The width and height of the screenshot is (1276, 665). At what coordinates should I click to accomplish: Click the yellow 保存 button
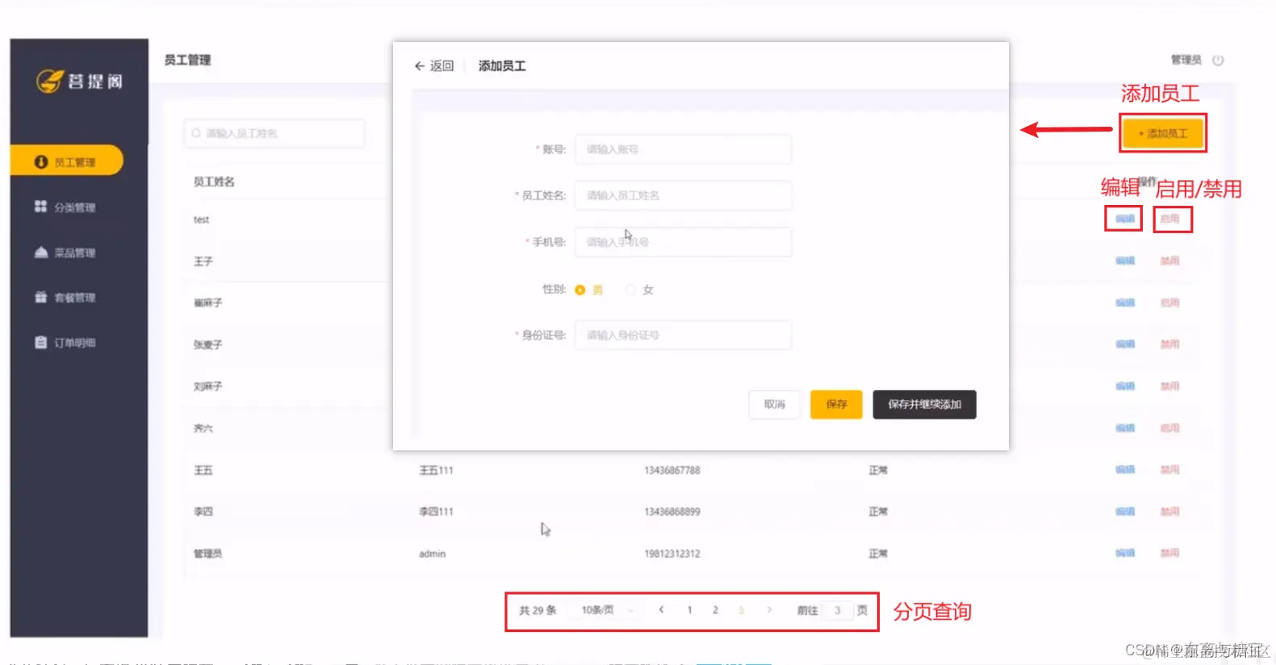(836, 404)
